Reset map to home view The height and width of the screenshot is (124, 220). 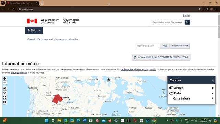pos(4,88)
